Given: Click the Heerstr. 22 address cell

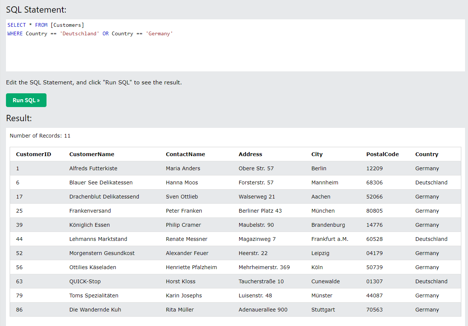Looking at the screenshot, I should 253,253.
